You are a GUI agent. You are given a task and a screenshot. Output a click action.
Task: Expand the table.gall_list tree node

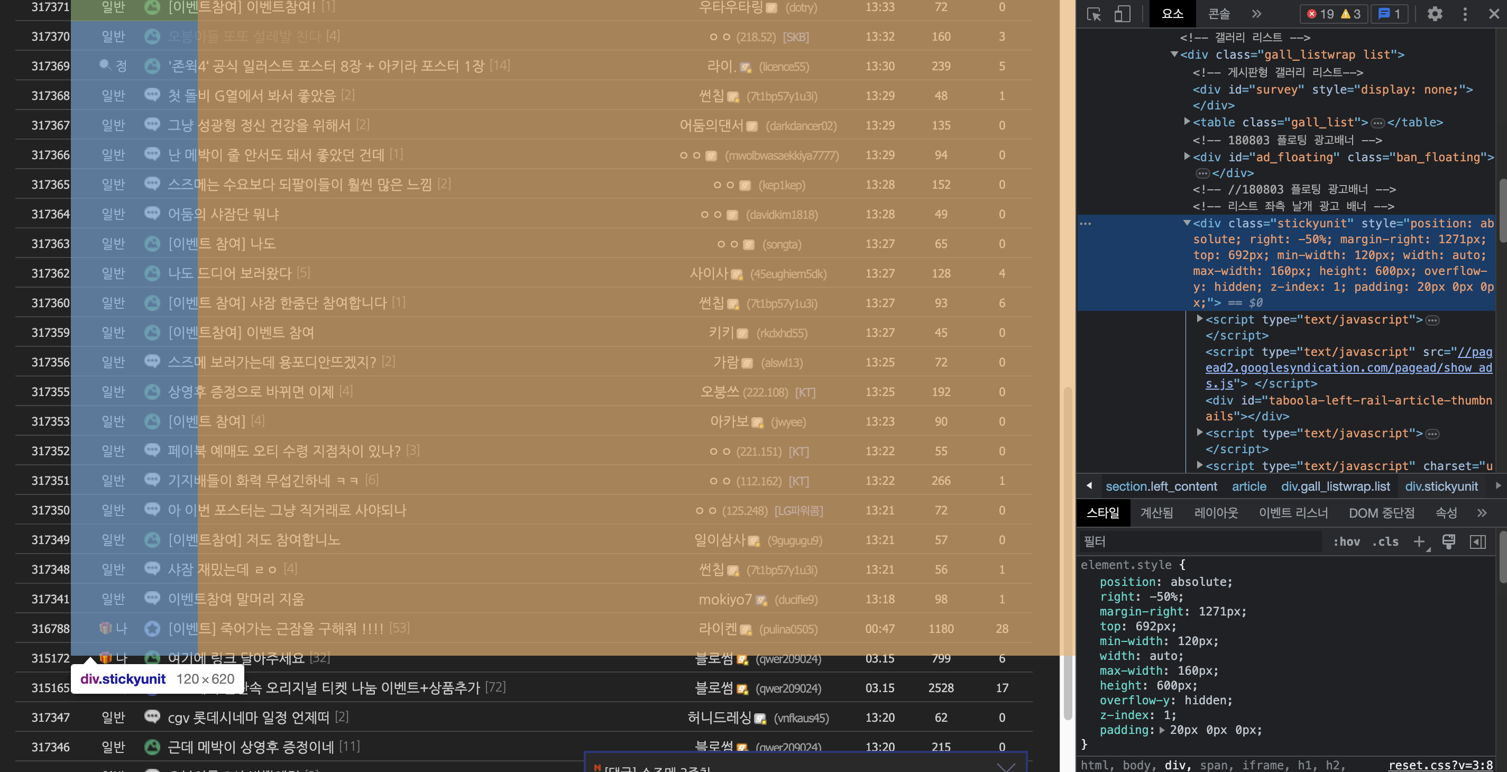(x=1188, y=122)
